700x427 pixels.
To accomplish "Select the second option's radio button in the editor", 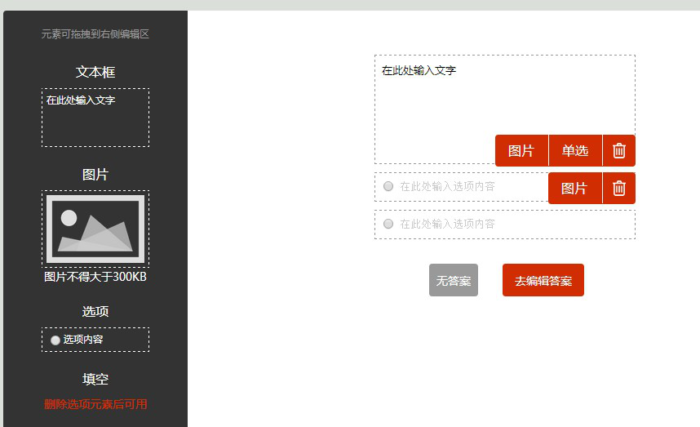I will pos(388,224).
